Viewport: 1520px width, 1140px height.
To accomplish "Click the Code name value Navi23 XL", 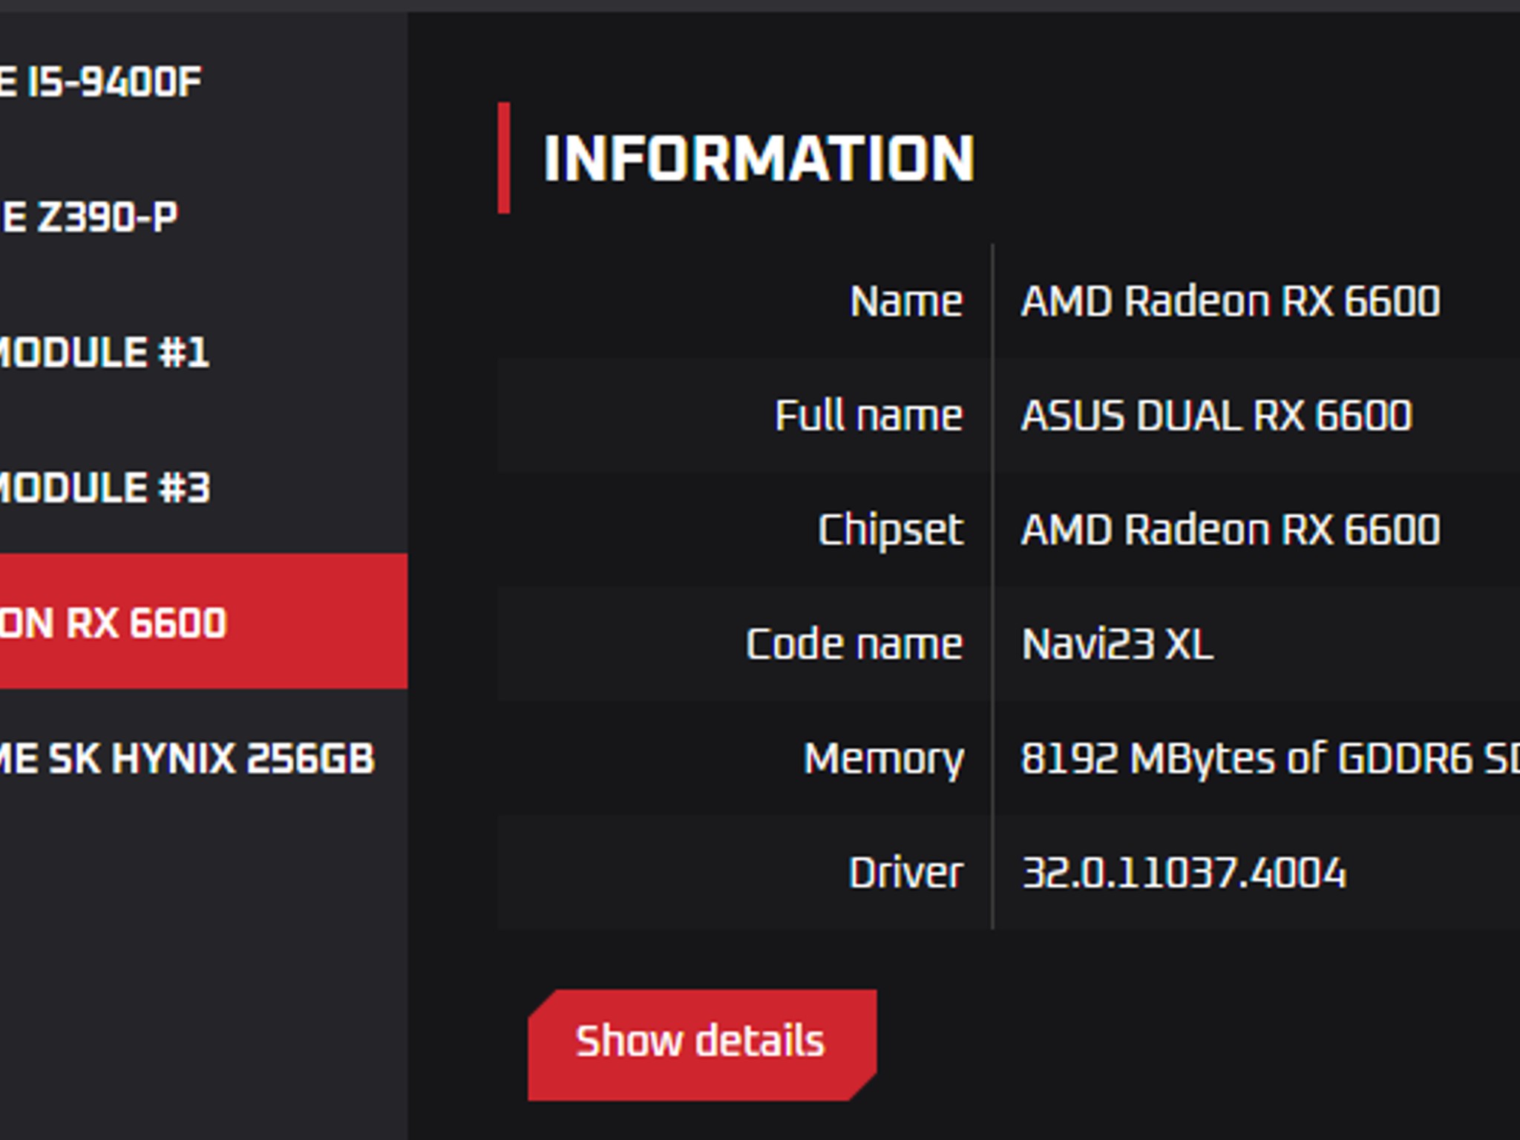I will (x=1117, y=643).
